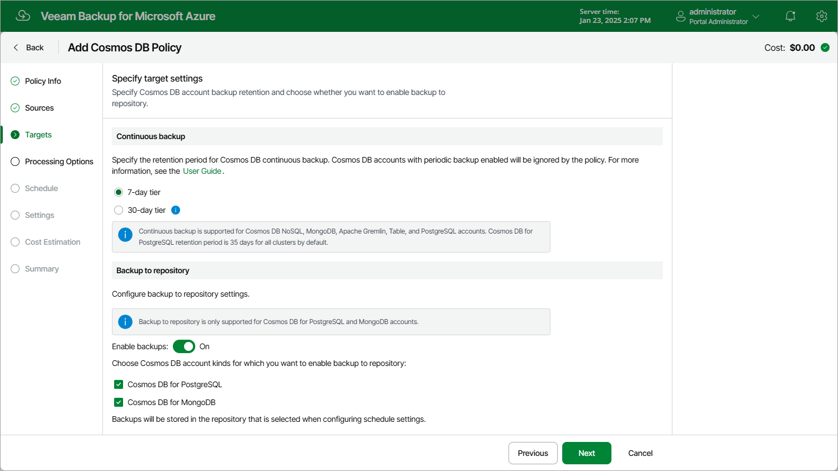The height and width of the screenshot is (471, 838).
Task: Click the Next button
Action: (587, 453)
